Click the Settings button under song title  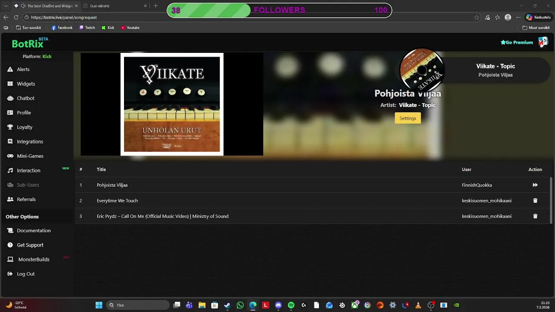(408, 118)
